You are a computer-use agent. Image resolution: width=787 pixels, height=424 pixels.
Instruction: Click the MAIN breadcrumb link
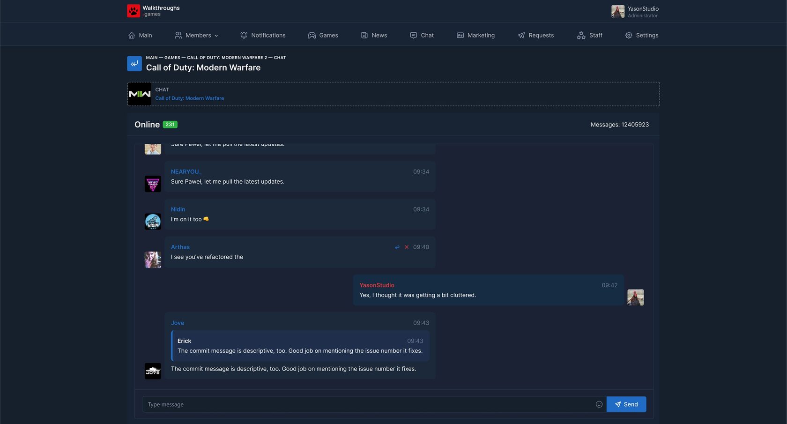(152, 58)
